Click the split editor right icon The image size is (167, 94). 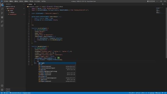coord(163,4)
